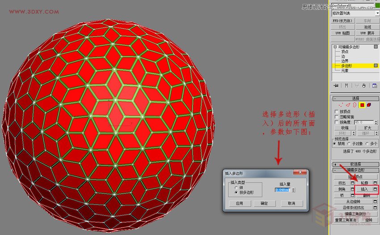Screen dimensions: 380x235
Task: Close the 插入多边形 dialog
Action: coord(300,172)
